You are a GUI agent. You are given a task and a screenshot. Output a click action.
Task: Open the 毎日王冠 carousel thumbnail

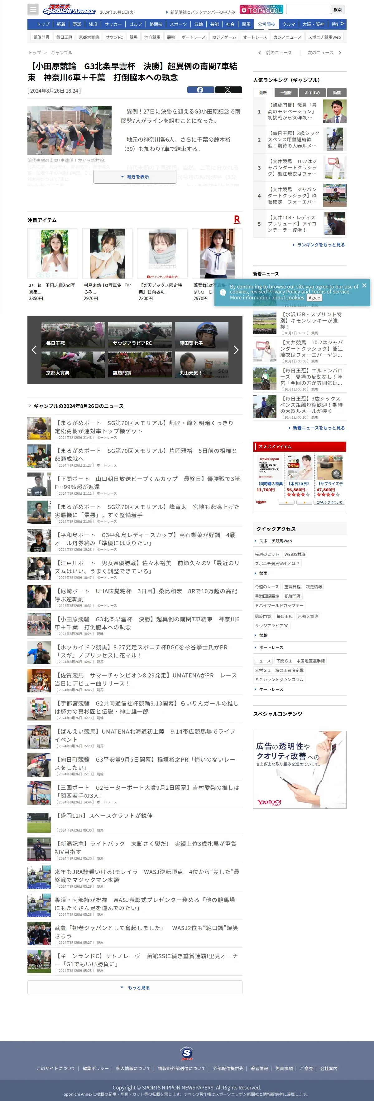click(x=73, y=335)
